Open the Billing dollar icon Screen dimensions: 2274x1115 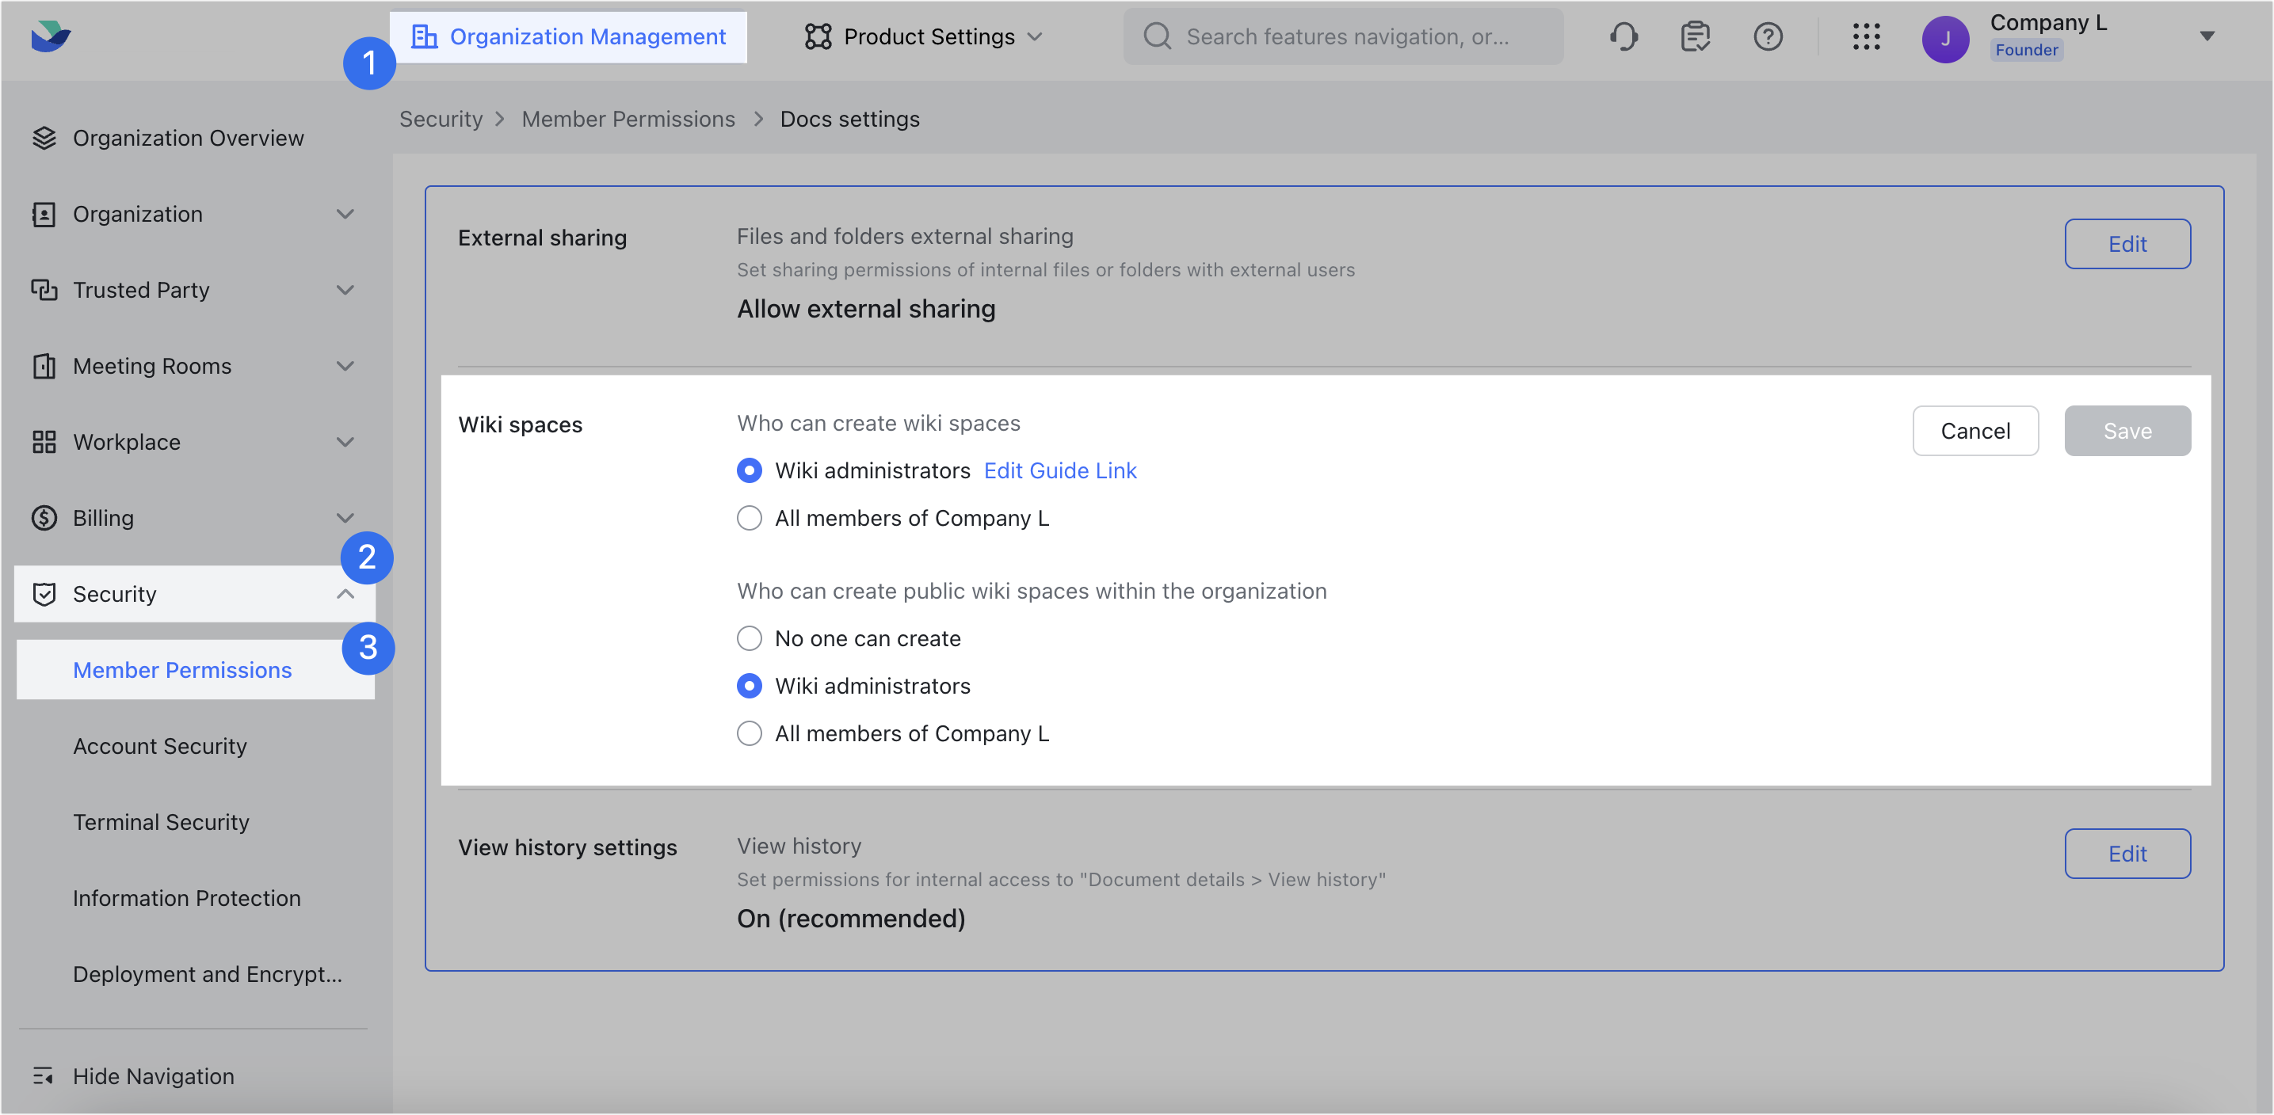coord(45,518)
